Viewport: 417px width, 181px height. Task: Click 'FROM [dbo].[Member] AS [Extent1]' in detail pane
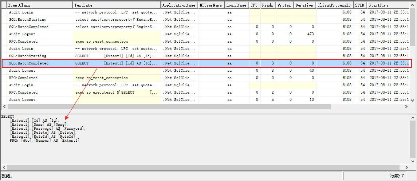(x=44, y=140)
